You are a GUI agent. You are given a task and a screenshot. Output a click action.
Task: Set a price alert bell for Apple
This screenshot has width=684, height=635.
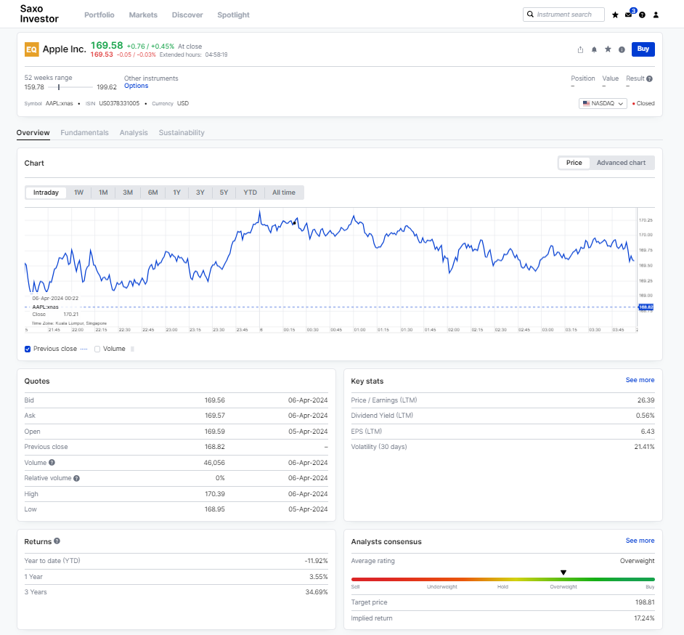click(594, 49)
